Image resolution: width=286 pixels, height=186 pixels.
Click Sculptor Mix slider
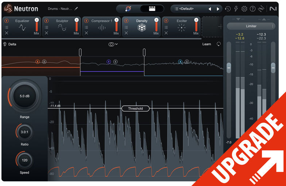pos(77,25)
